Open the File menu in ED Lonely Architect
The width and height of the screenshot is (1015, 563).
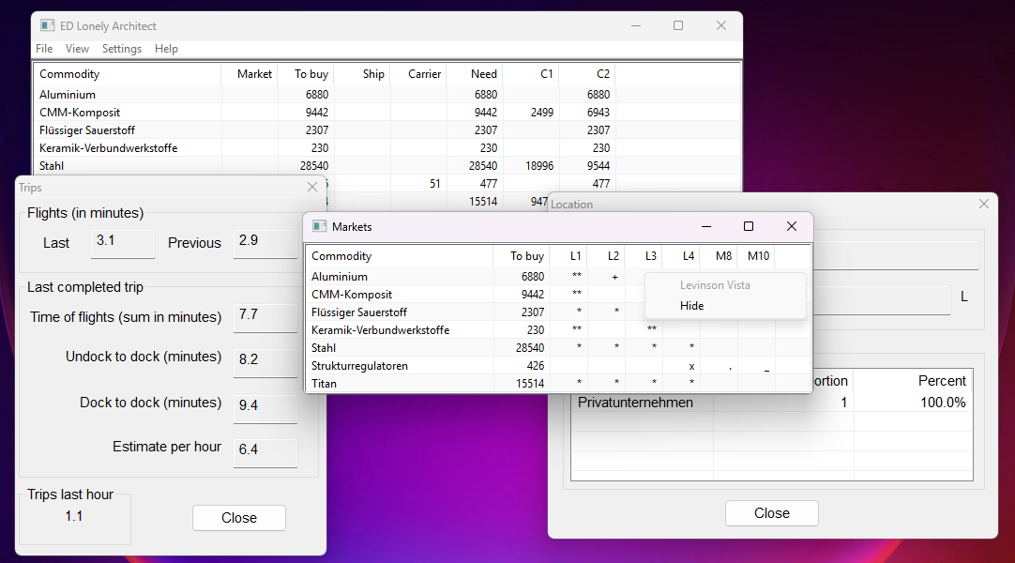point(44,49)
